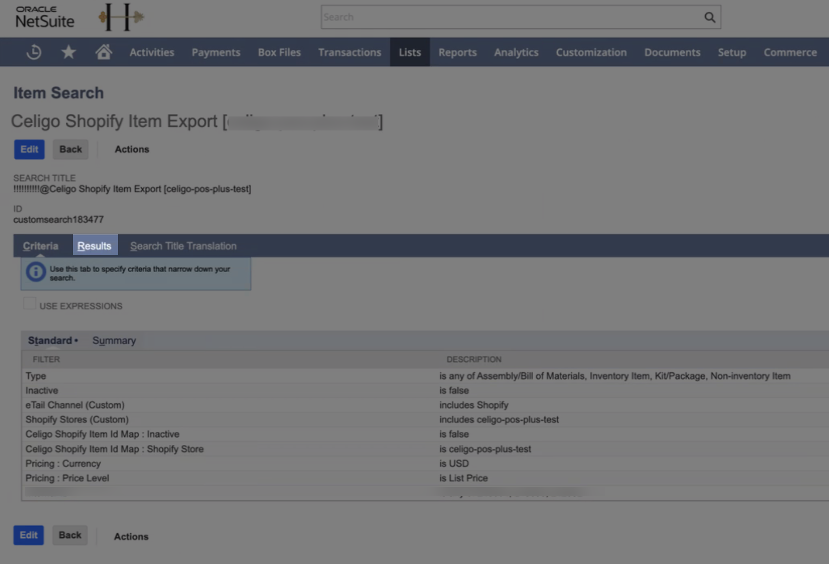Click the customsearch183477 ID value
This screenshot has width=829, height=564.
pos(59,219)
